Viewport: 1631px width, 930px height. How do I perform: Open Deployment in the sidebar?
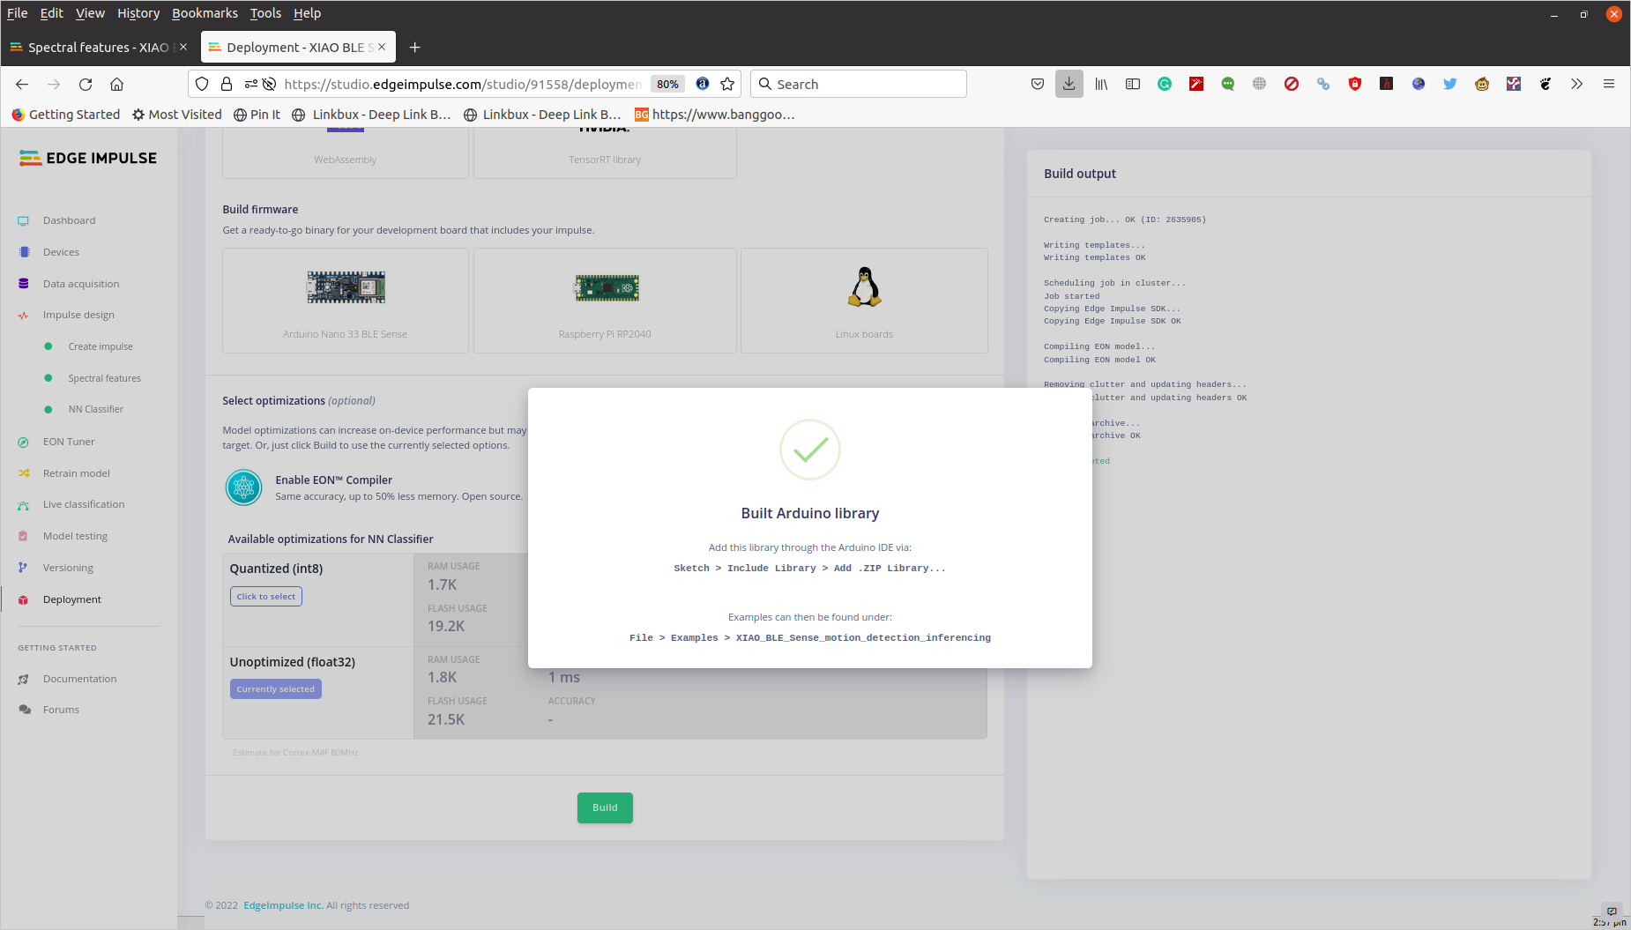[71, 599]
